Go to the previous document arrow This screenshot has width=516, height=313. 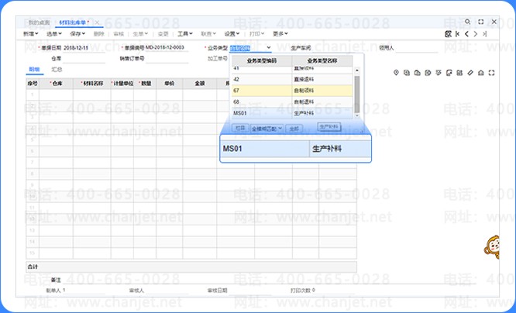(x=466, y=33)
